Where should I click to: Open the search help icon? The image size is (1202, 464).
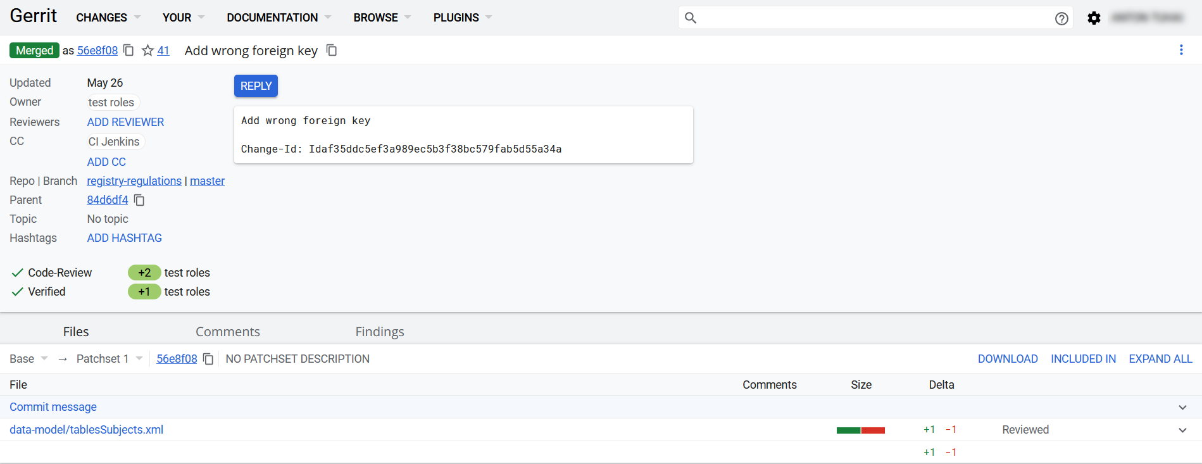[1061, 18]
